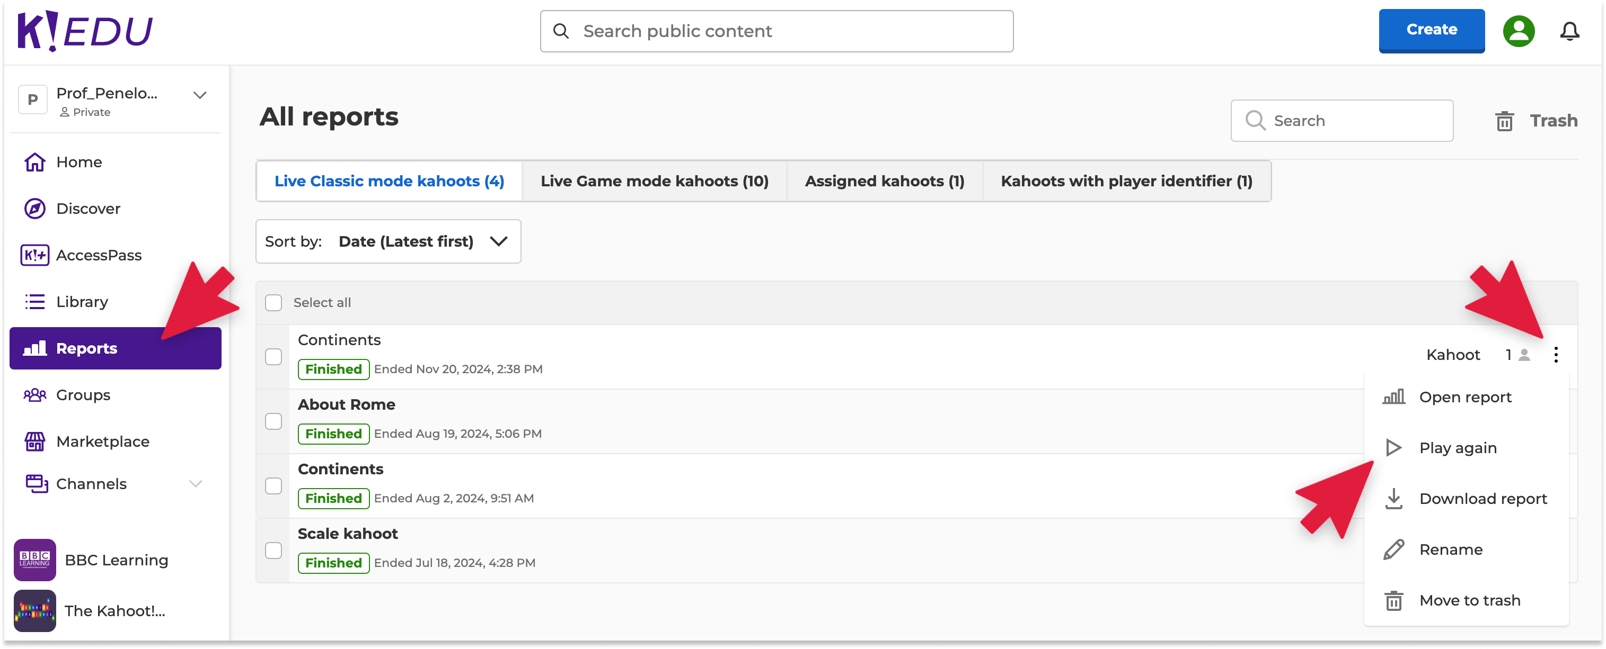Switch to Live Classic mode kahoots tab
This screenshot has width=1606, height=649.
tap(389, 181)
